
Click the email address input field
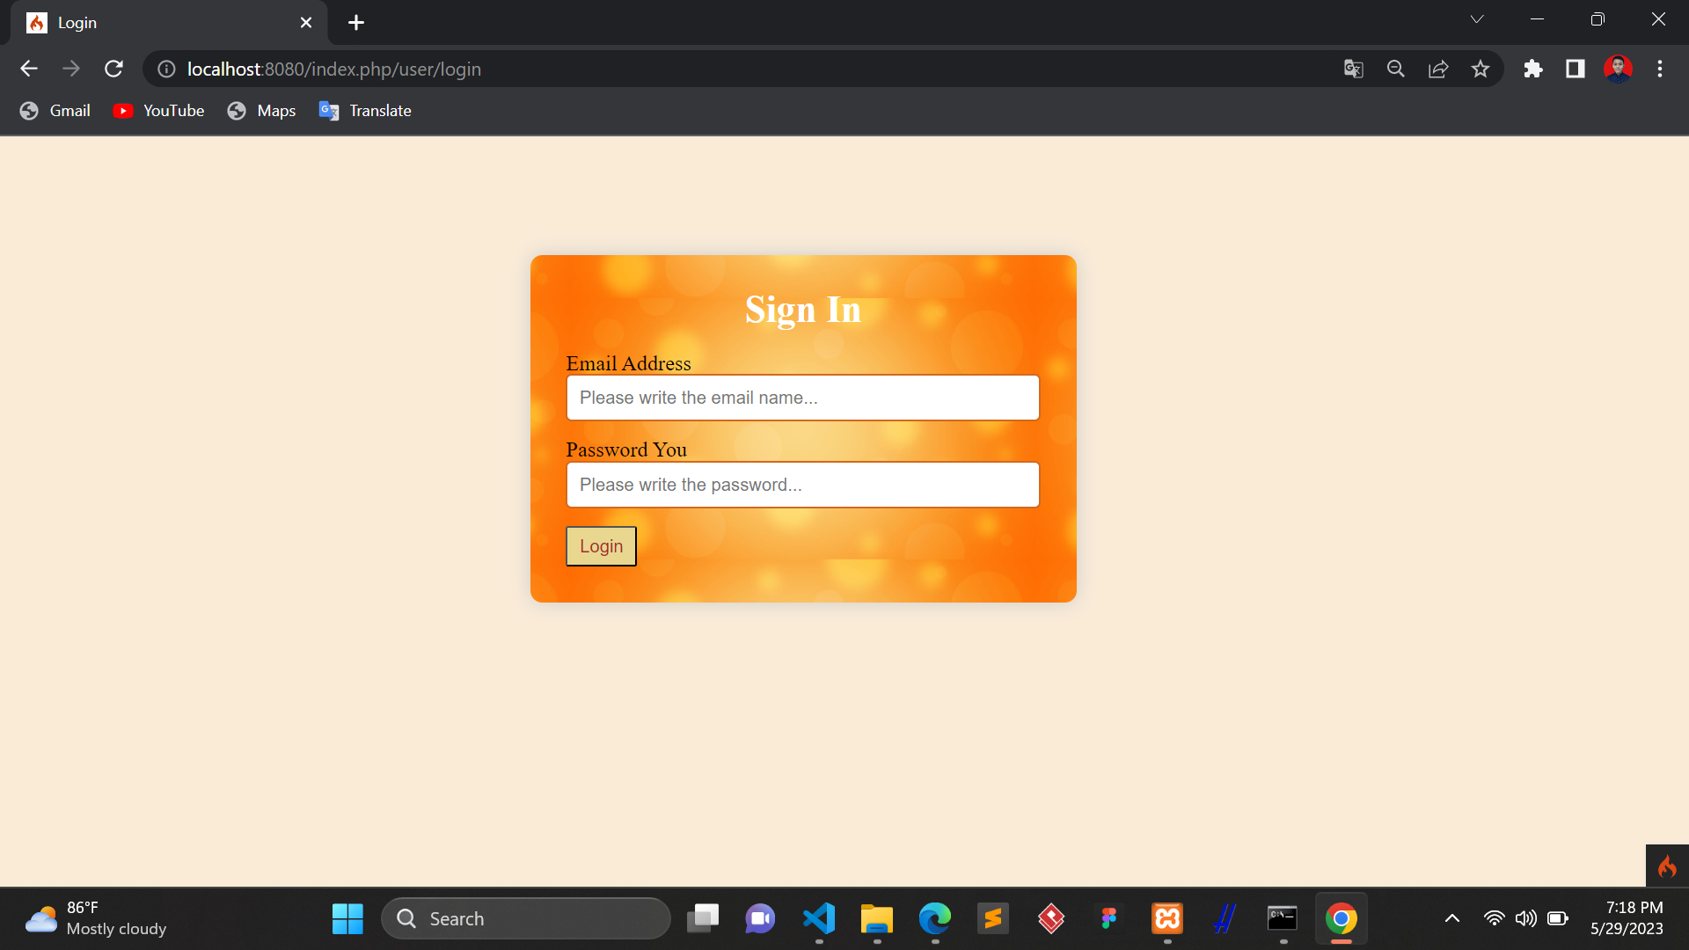802,398
